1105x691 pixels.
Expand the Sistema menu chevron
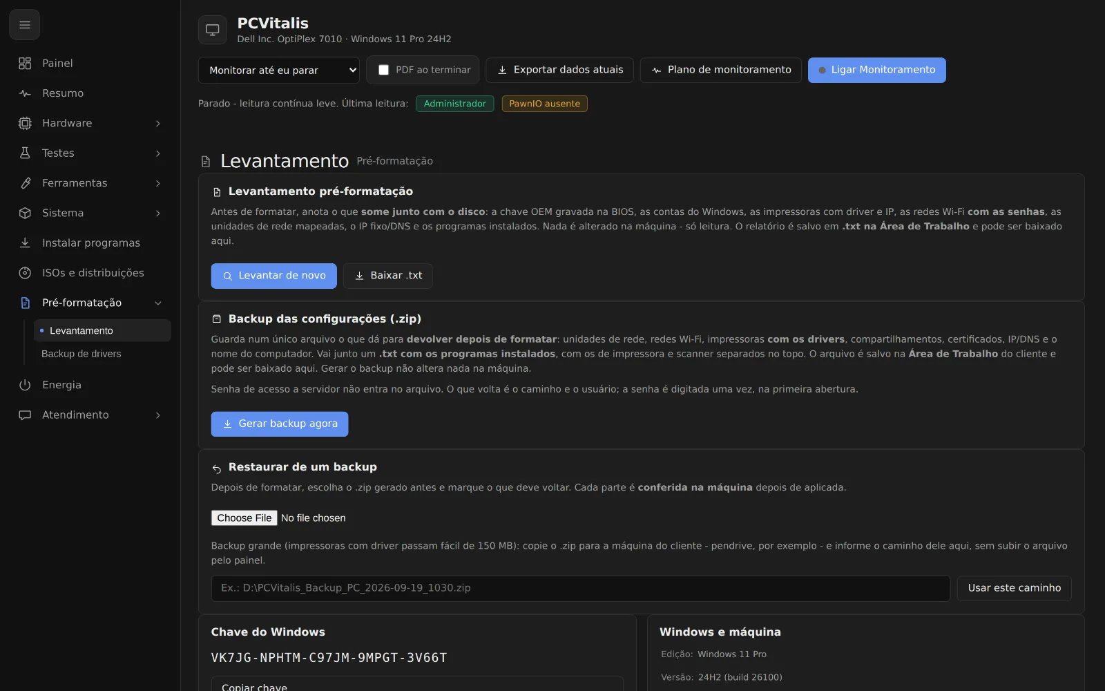click(158, 213)
